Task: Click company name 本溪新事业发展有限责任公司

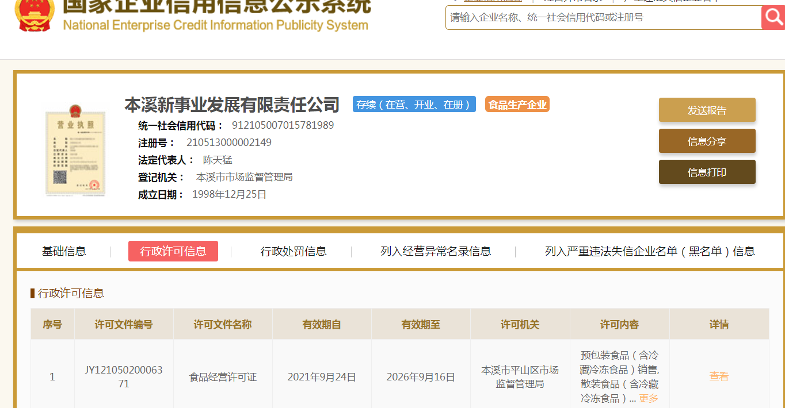Action: tap(232, 105)
